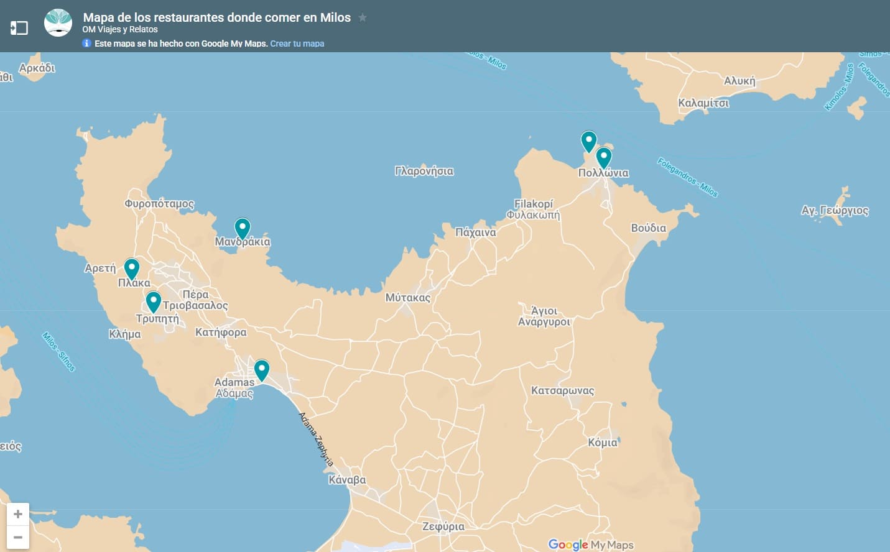890x552 pixels.
Task: Click the Άγιοι Ανάργυροι label
Action: pyautogui.click(x=544, y=316)
